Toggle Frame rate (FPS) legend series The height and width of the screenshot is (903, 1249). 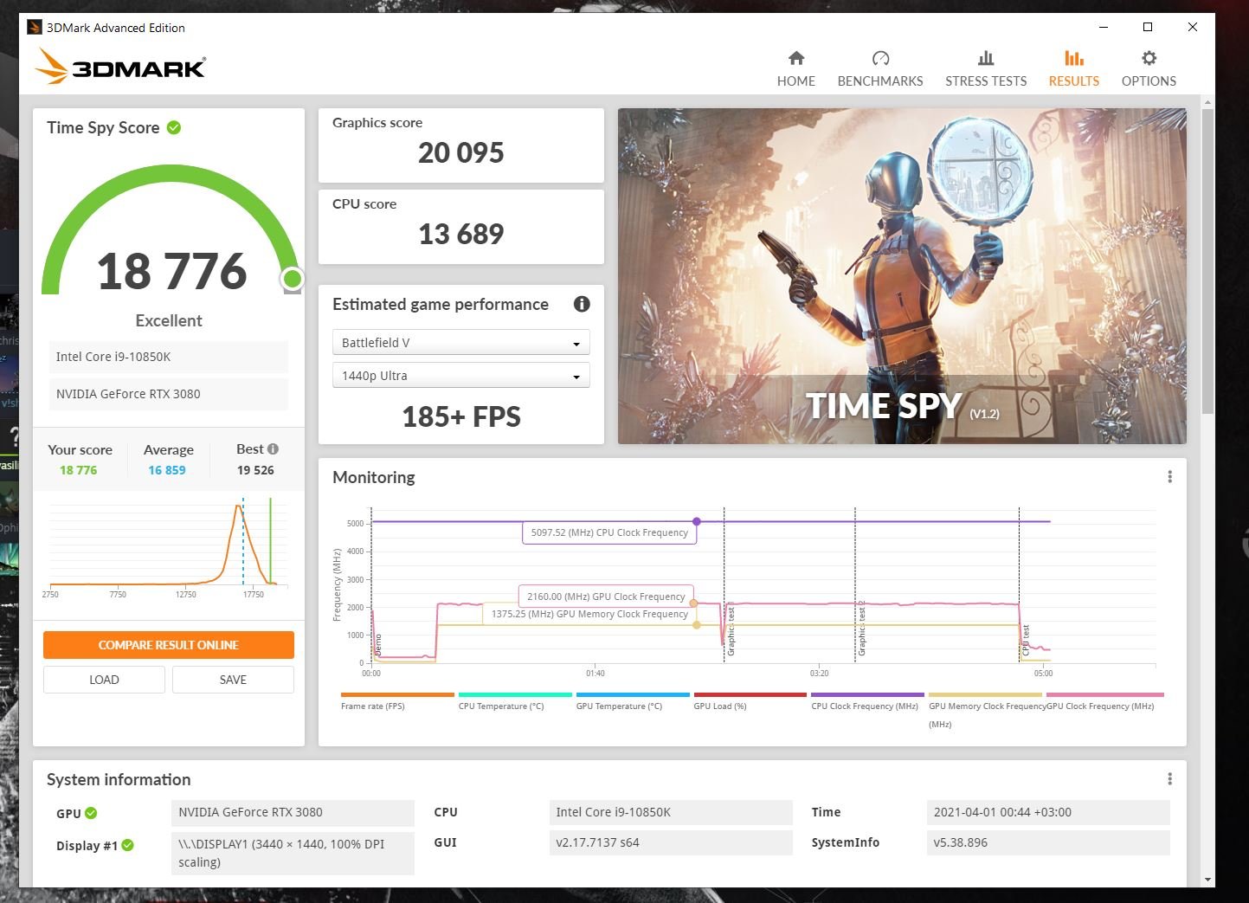pos(397,700)
